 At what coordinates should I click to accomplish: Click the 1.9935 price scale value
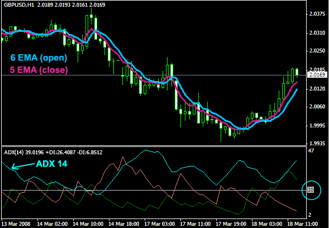click(317, 144)
